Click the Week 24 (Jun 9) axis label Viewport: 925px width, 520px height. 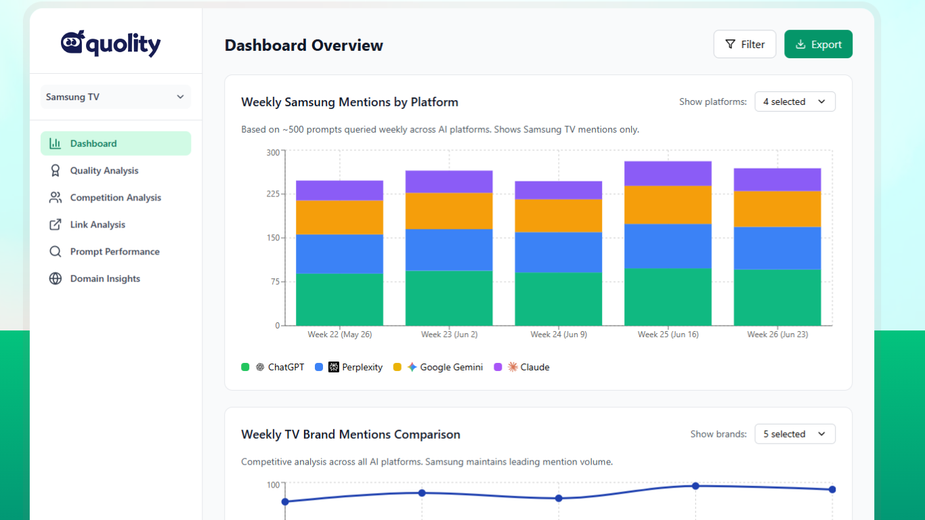pos(559,334)
